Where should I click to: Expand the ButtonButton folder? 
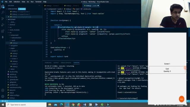tap(16, 38)
